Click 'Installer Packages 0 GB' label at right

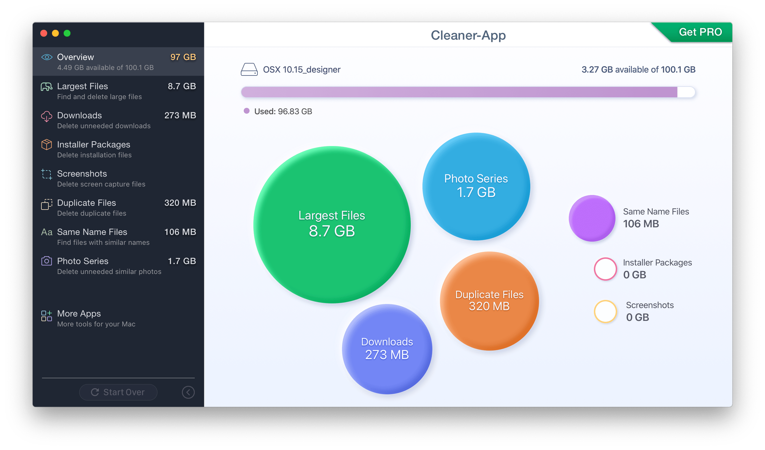(657, 268)
